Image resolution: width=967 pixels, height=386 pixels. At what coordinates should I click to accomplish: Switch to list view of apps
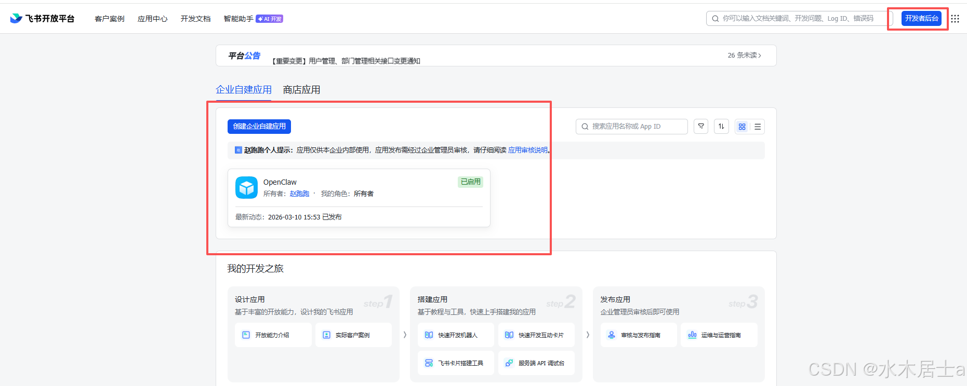(x=758, y=127)
